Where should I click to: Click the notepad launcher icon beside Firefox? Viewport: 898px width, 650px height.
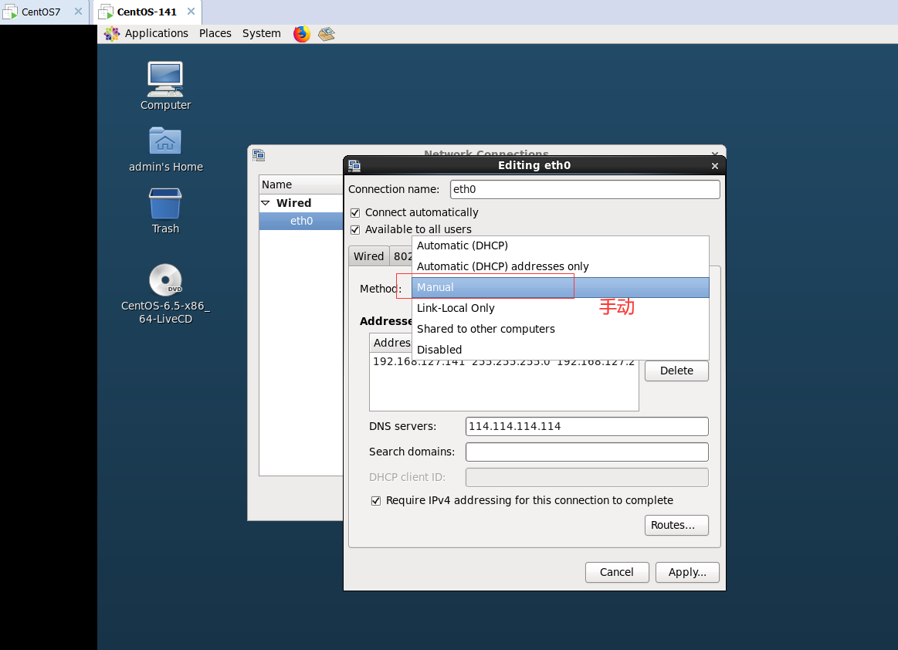(x=327, y=34)
